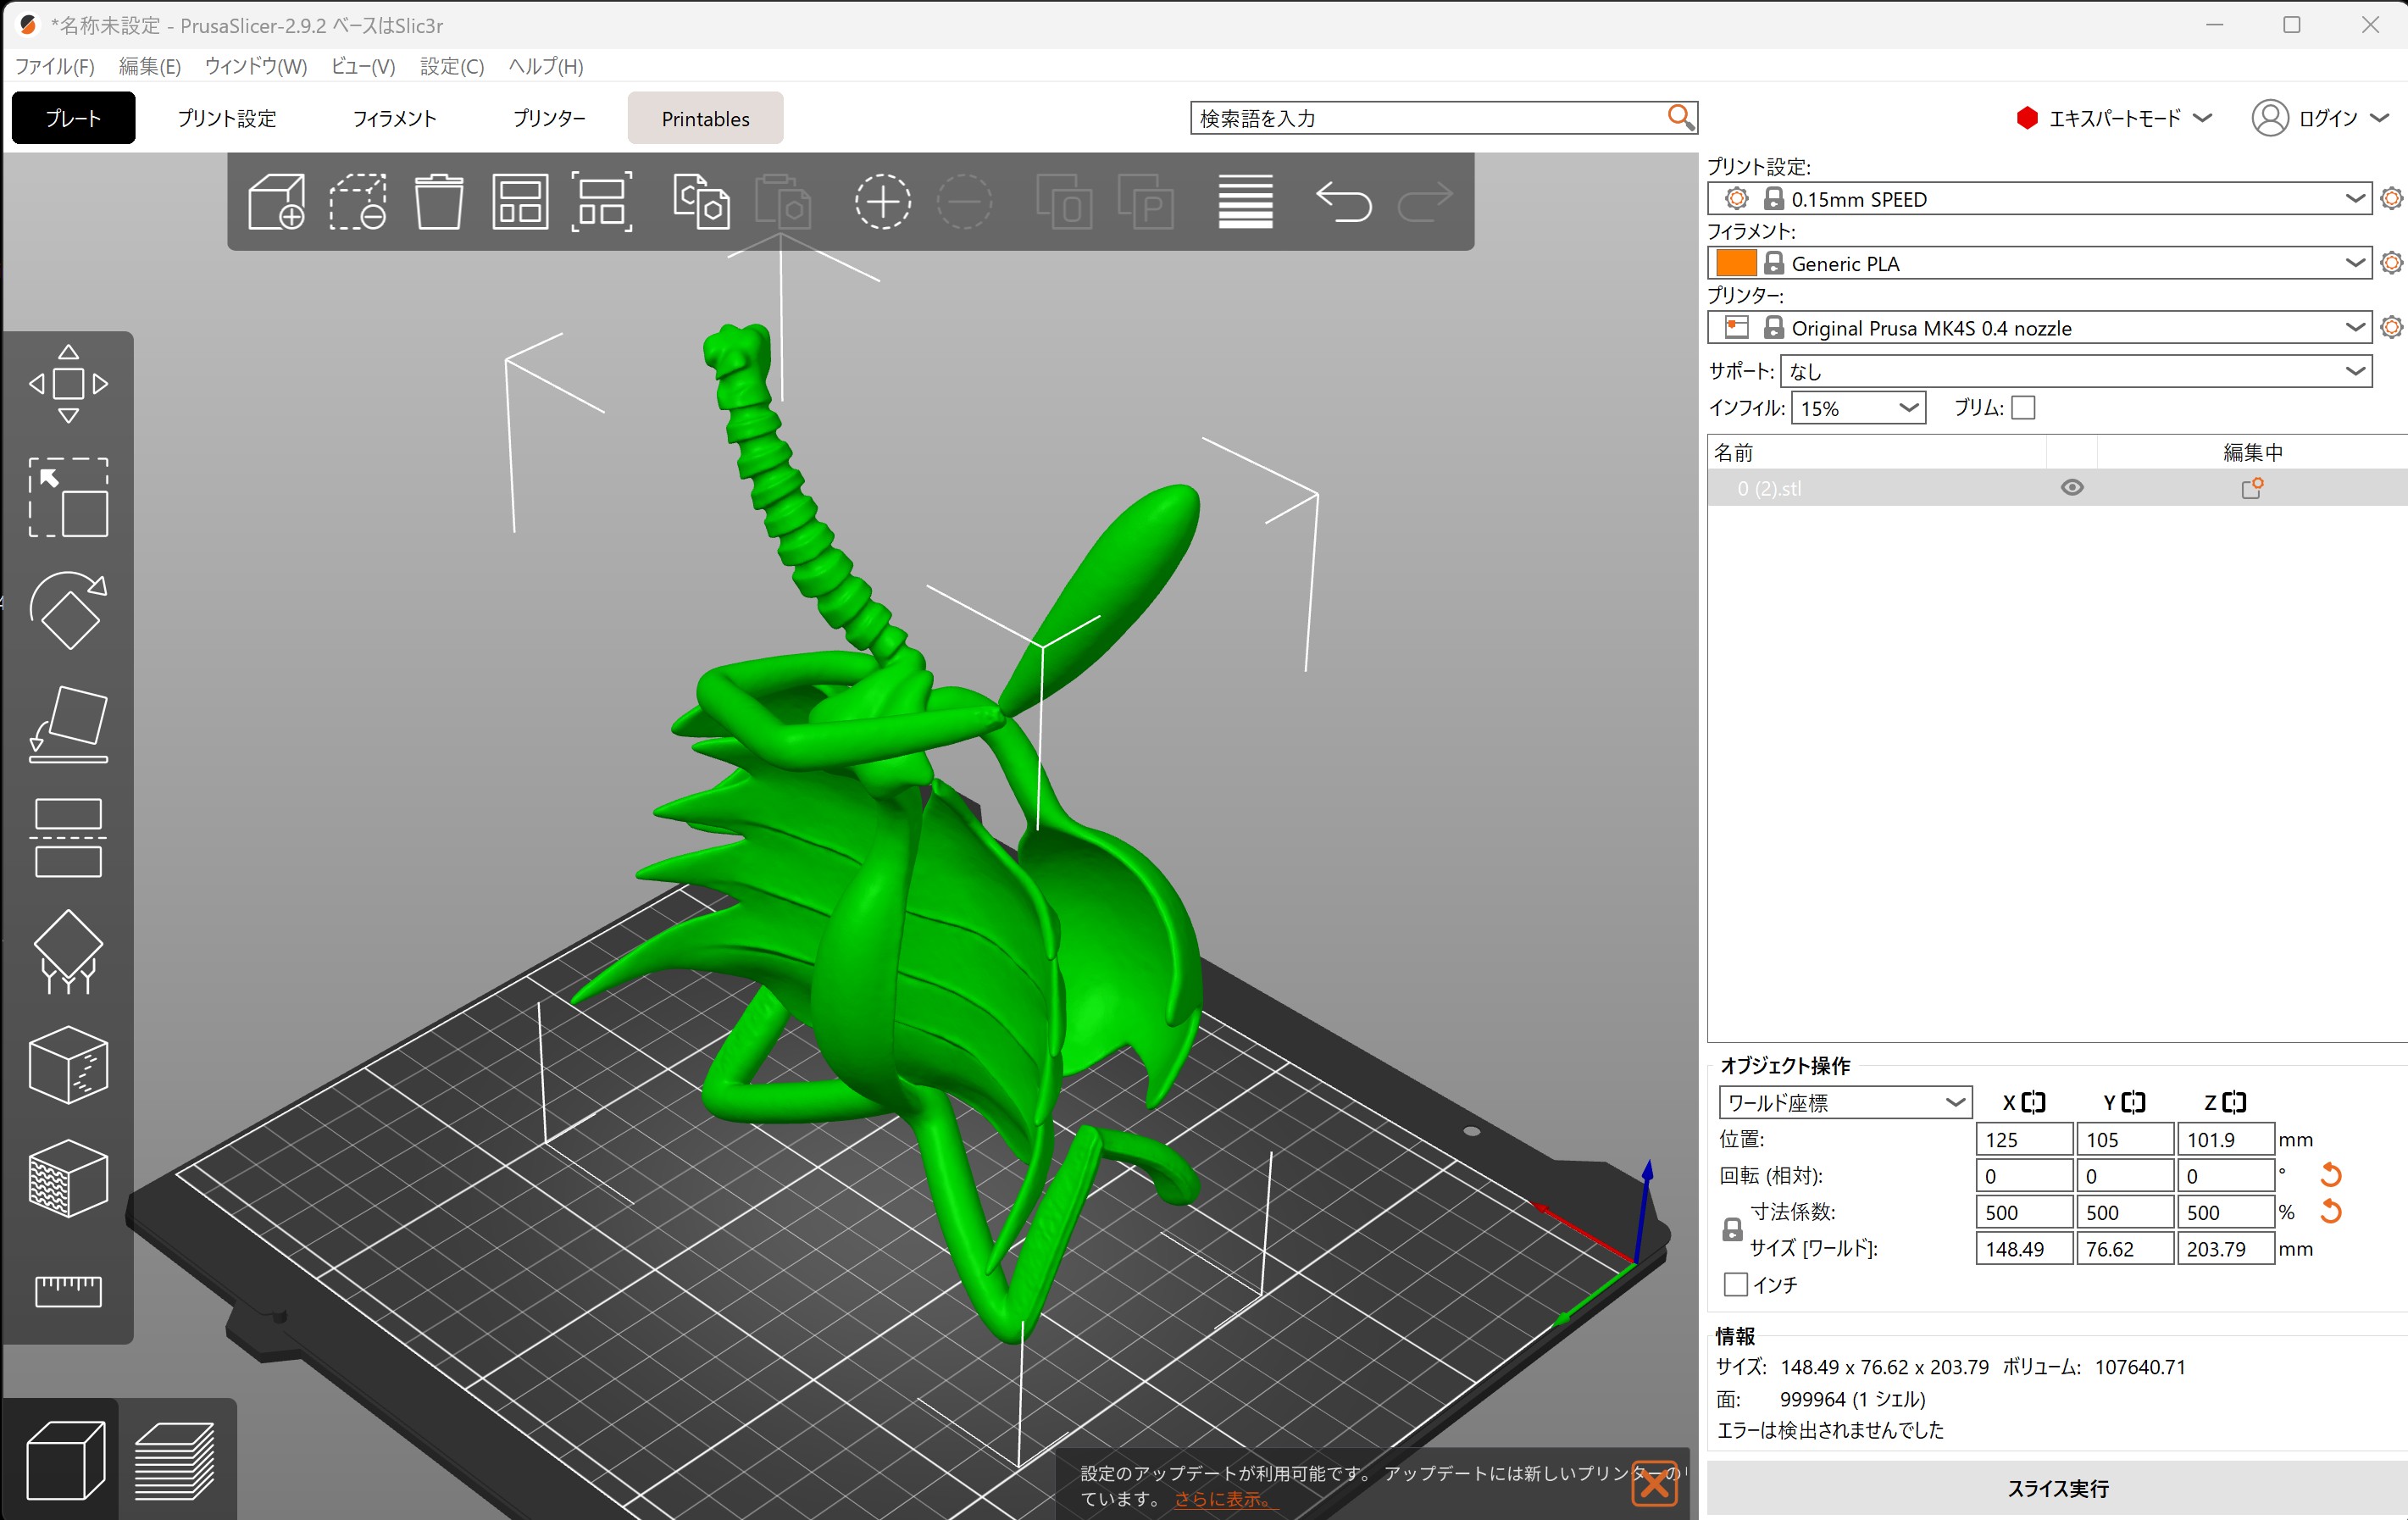2408x1520 pixels.
Task: Open the ウィンドウ(W) menu
Action: (256, 66)
